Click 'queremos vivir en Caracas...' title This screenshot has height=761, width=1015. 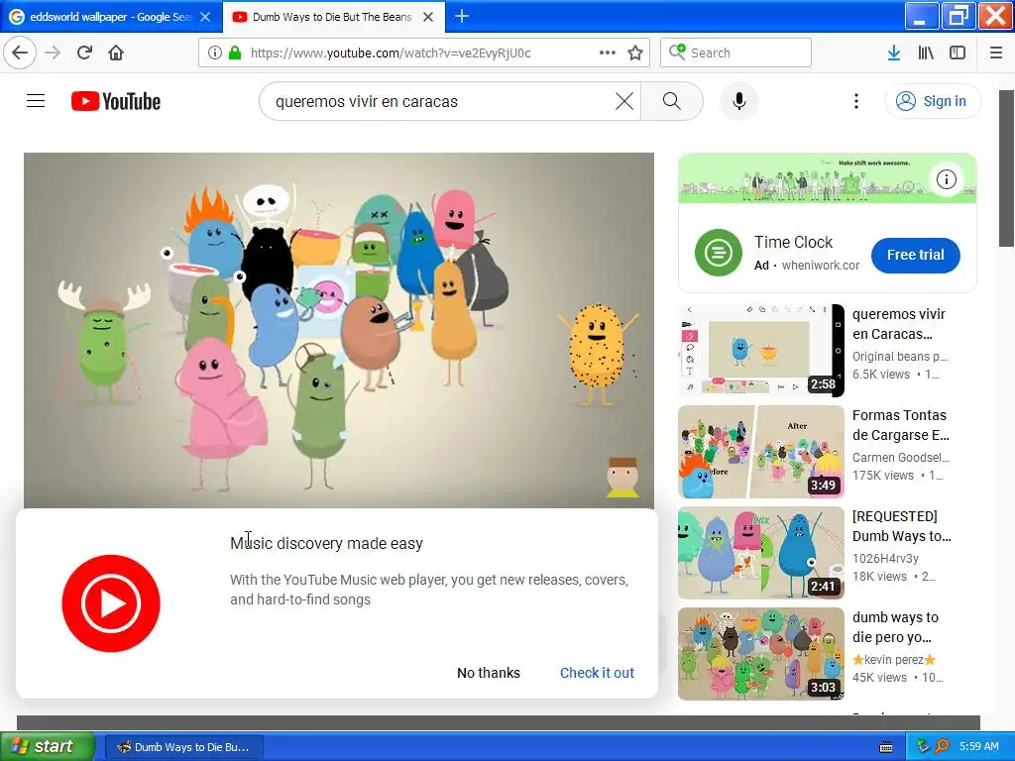coord(899,324)
